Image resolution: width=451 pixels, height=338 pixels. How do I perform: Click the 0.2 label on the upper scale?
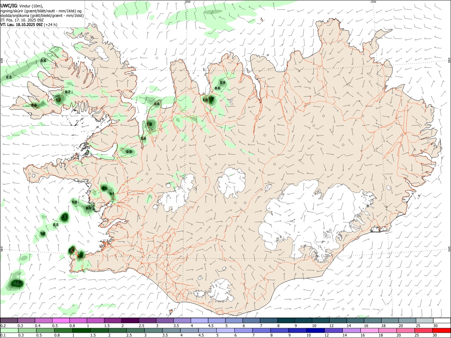point(3,326)
